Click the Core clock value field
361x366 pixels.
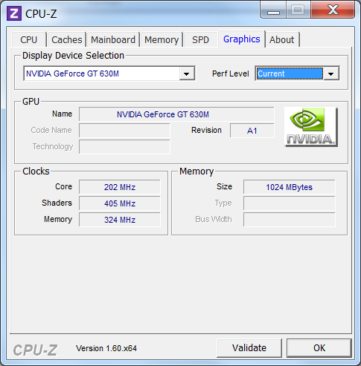120,187
